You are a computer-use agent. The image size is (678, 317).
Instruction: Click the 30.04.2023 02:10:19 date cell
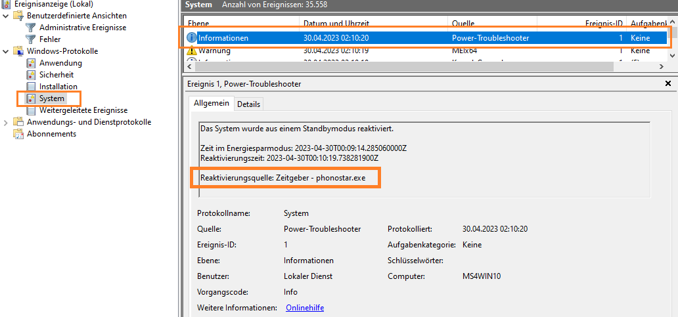tap(336, 51)
